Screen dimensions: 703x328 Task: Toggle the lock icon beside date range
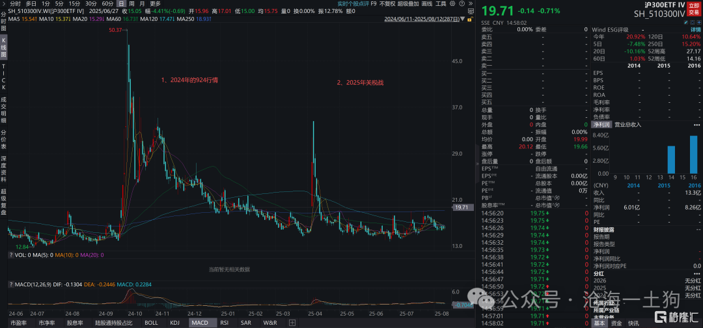pos(471,20)
